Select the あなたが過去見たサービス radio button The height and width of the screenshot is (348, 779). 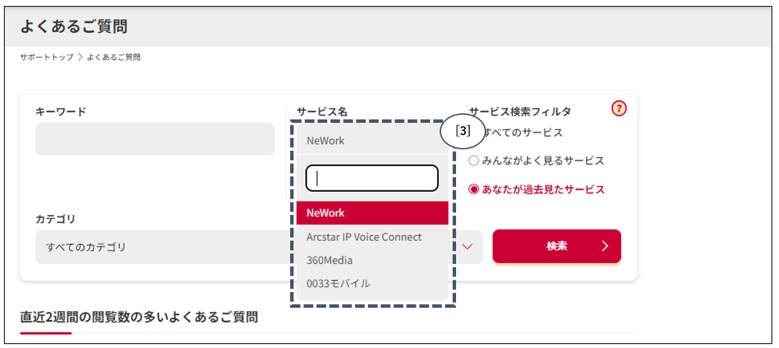[474, 190]
